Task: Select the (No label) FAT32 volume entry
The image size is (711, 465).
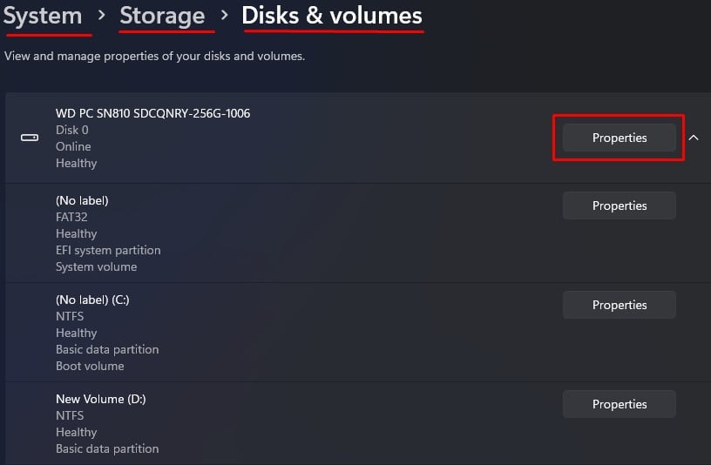Action: (82, 200)
